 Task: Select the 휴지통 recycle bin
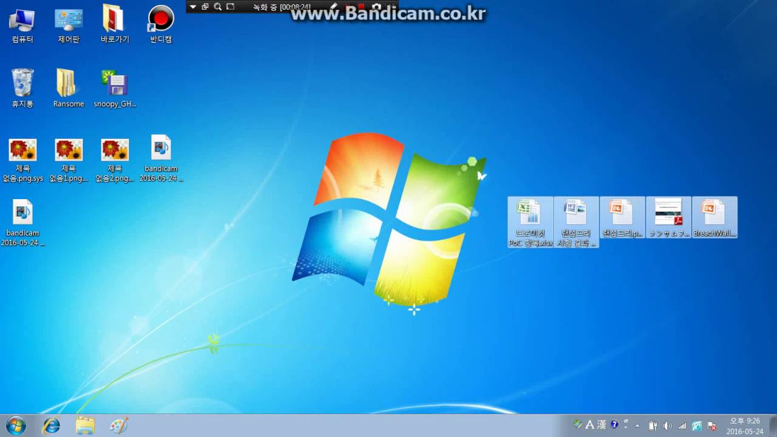pos(22,89)
